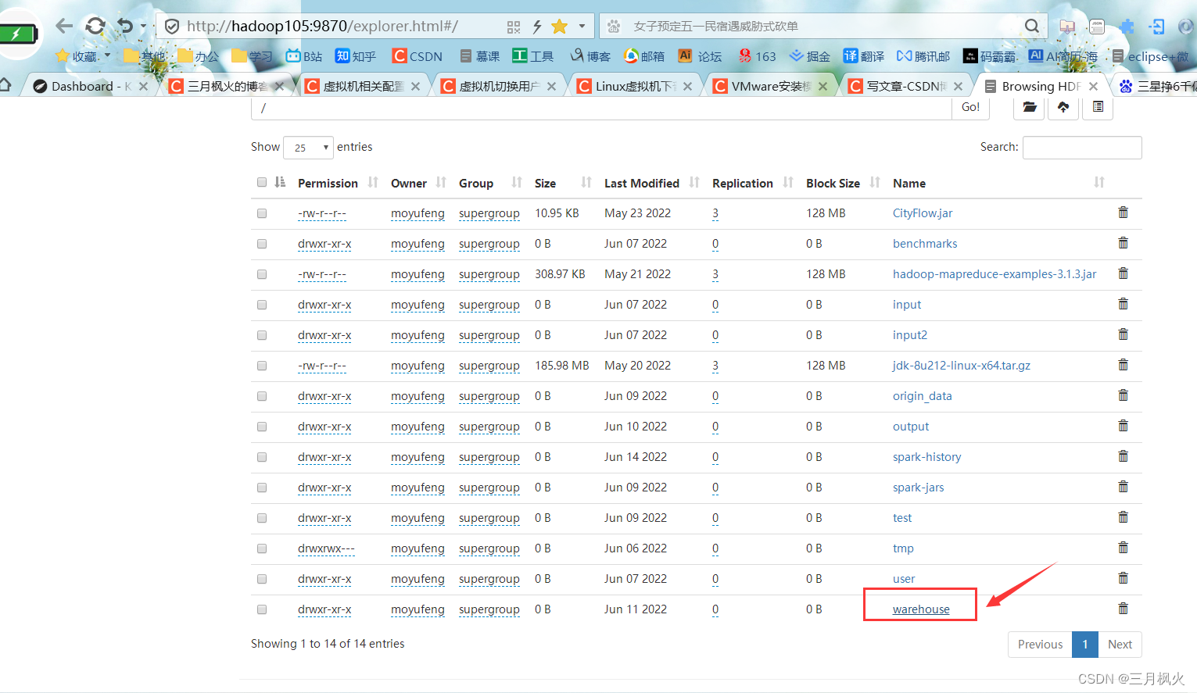Switch to the 三月枫火的博客 tab
This screenshot has height=693, width=1197.
pyautogui.click(x=228, y=86)
